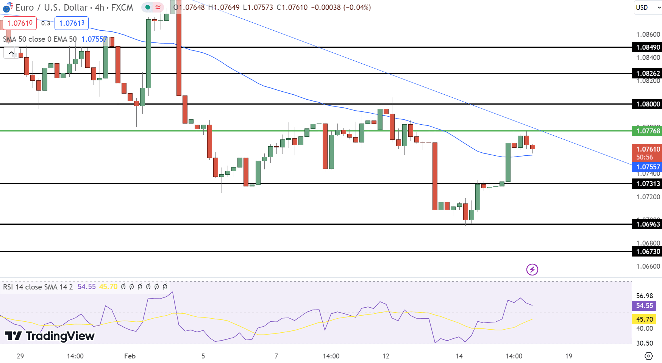Click the 1.08262 horizontal line label
662x363 pixels.
click(x=647, y=74)
